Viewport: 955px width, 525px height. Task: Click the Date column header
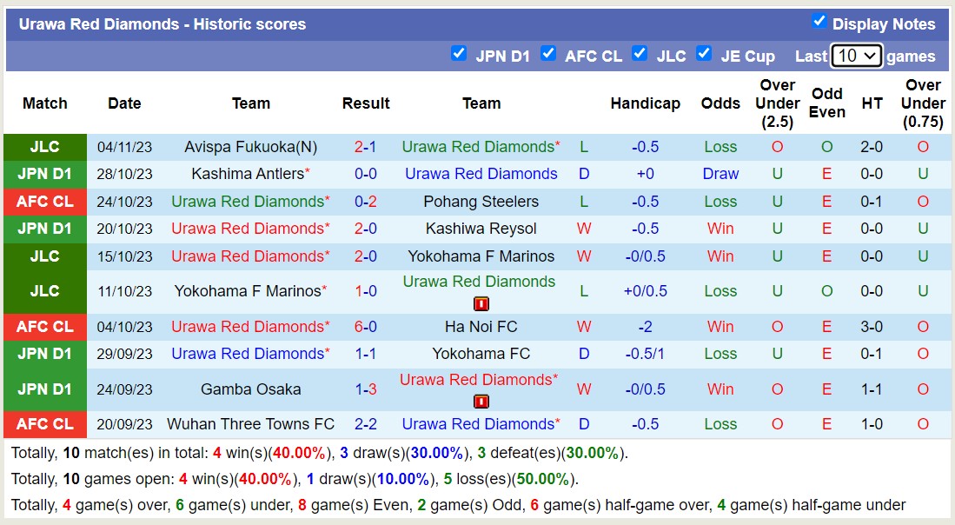[124, 103]
